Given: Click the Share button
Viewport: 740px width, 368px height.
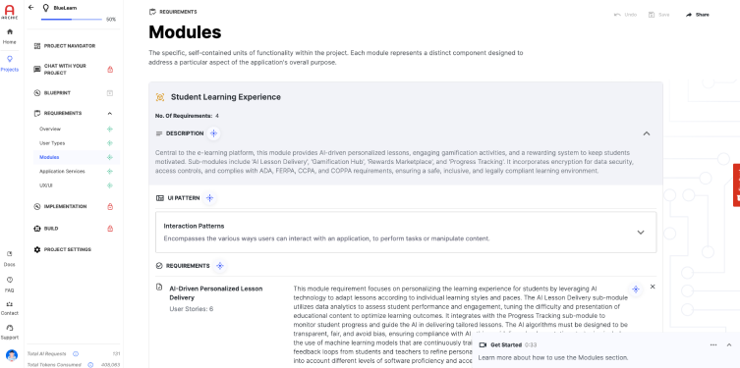Looking at the screenshot, I should tap(698, 15).
